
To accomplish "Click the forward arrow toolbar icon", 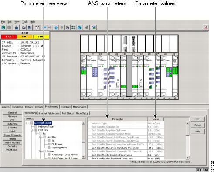I will (x=50, y=27).
